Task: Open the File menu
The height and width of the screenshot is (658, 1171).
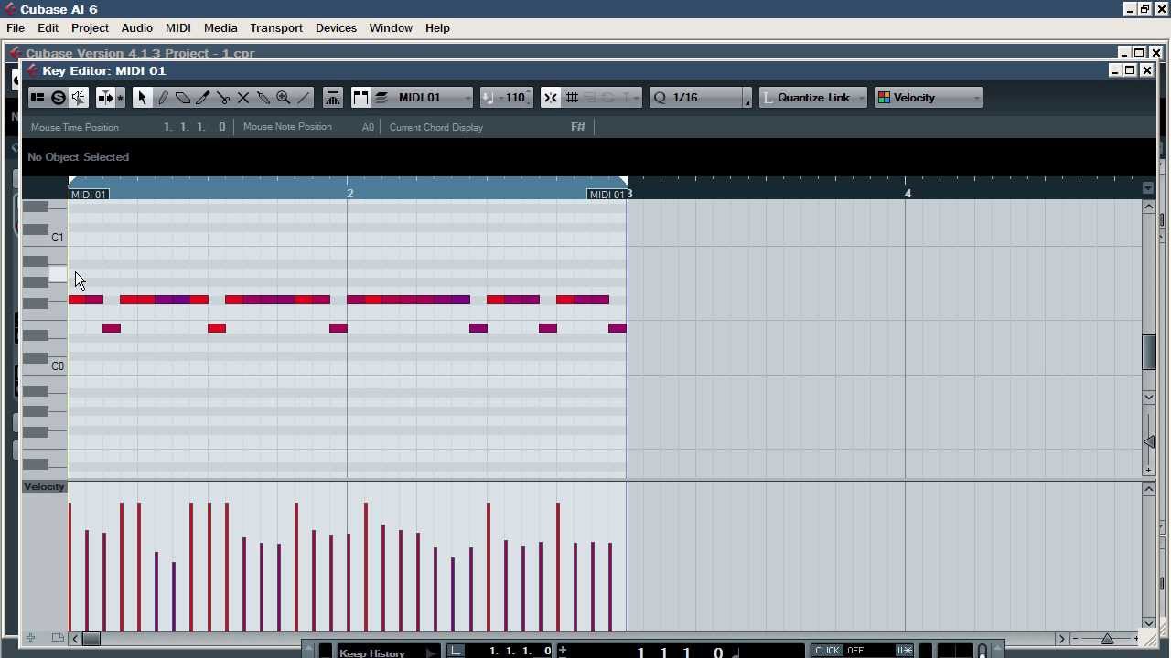Action: tap(16, 27)
